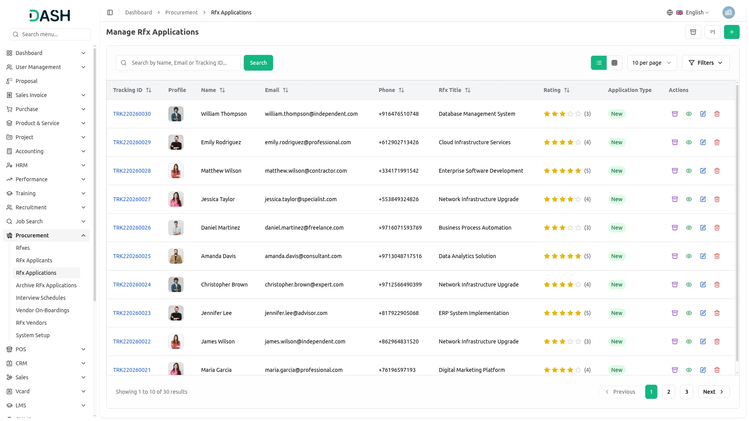Edit Christopher Brown's application
The height and width of the screenshot is (421, 749).
[703, 285]
